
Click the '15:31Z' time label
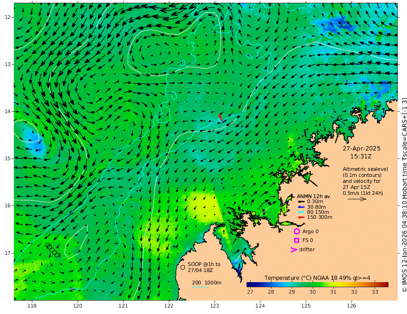(361, 157)
